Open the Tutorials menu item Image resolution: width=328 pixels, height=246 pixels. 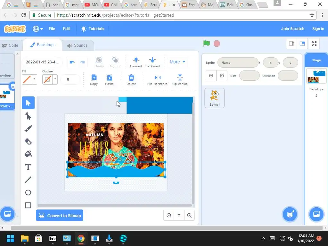click(93, 29)
